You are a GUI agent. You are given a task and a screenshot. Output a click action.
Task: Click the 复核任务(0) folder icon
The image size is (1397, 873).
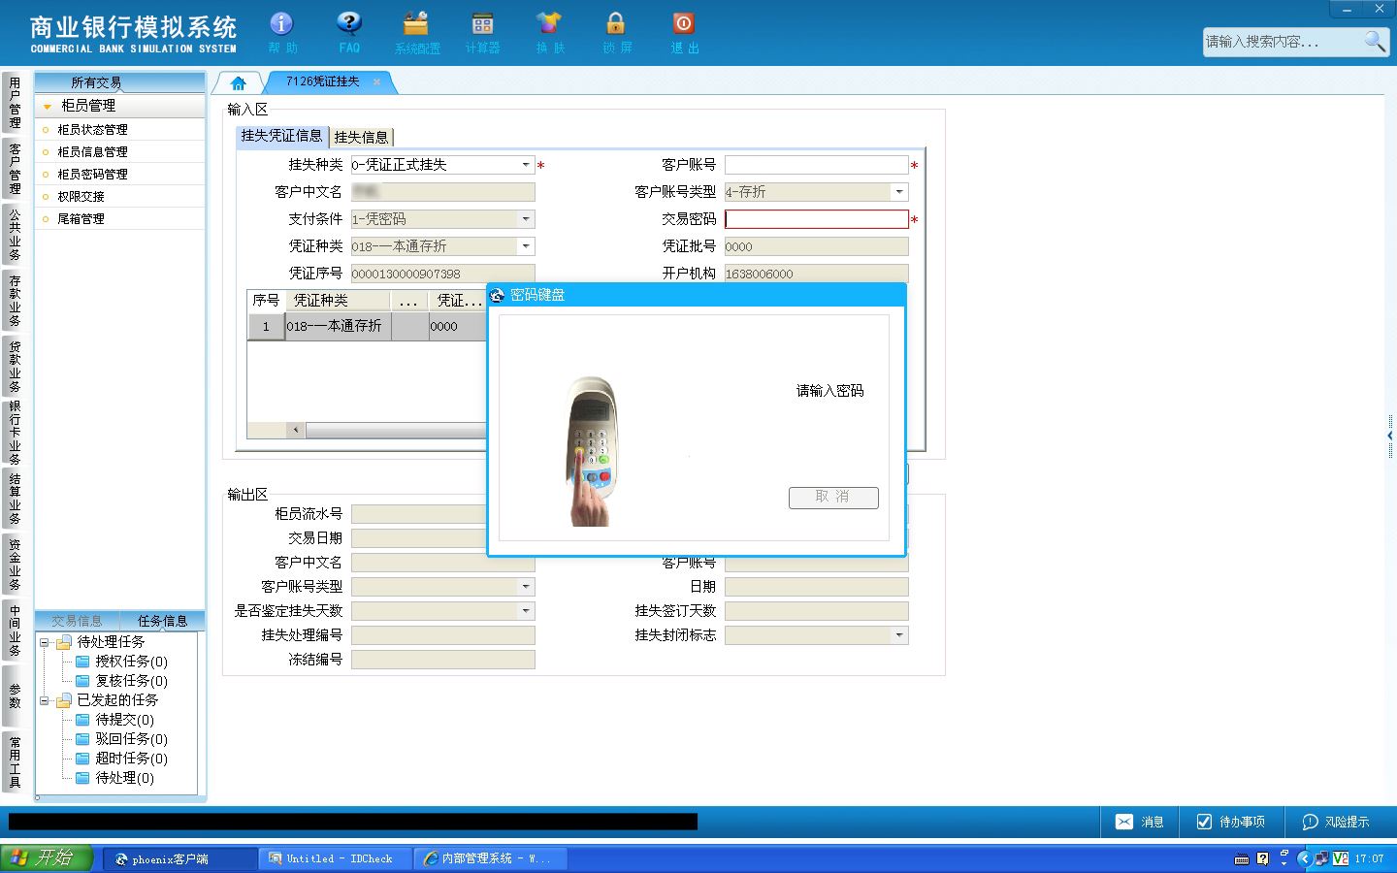click(82, 681)
